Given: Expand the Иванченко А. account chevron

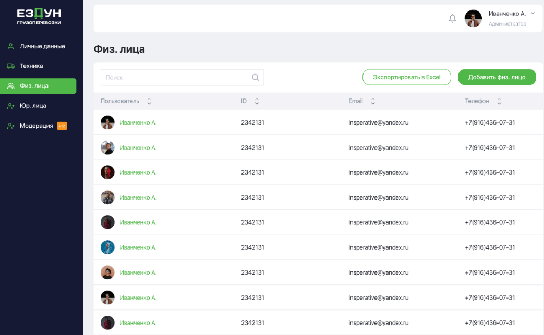Looking at the screenshot, I should (x=532, y=13).
